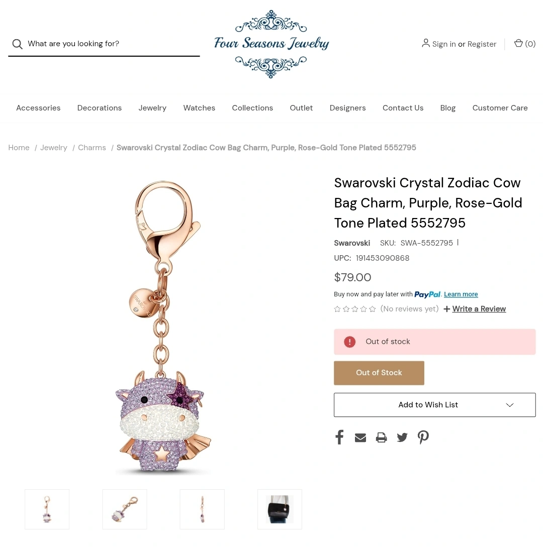Click the Out of Stock button
The width and height of the screenshot is (543, 547).
379,373
